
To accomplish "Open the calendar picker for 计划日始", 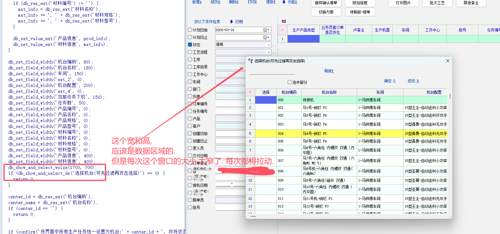I will click(x=265, y=30).
